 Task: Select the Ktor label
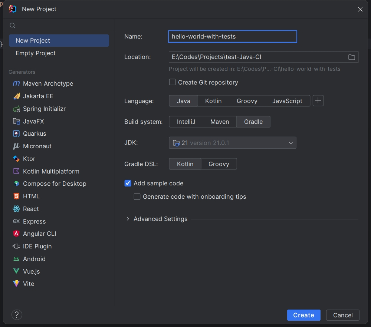(x=29, y=159)
